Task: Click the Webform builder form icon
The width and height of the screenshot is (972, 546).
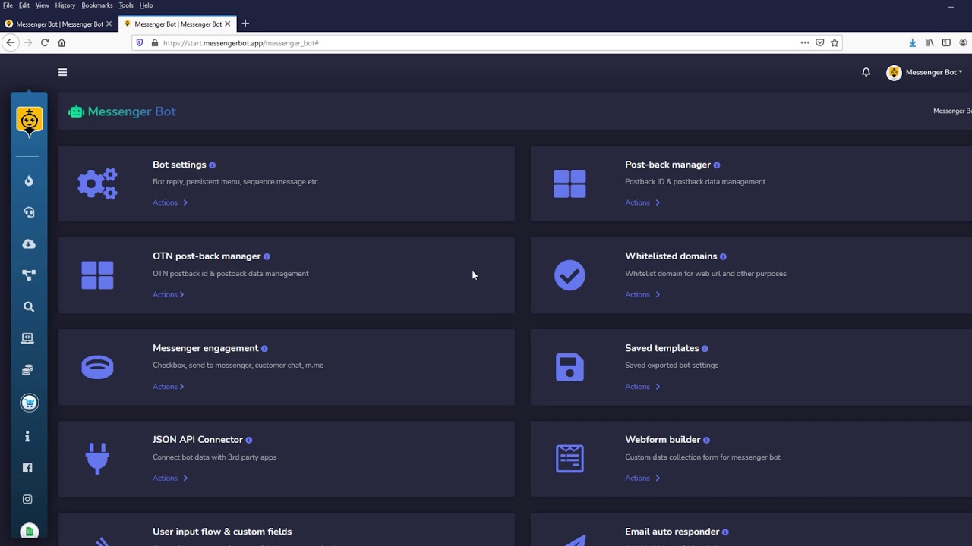Action: point(570,459)
